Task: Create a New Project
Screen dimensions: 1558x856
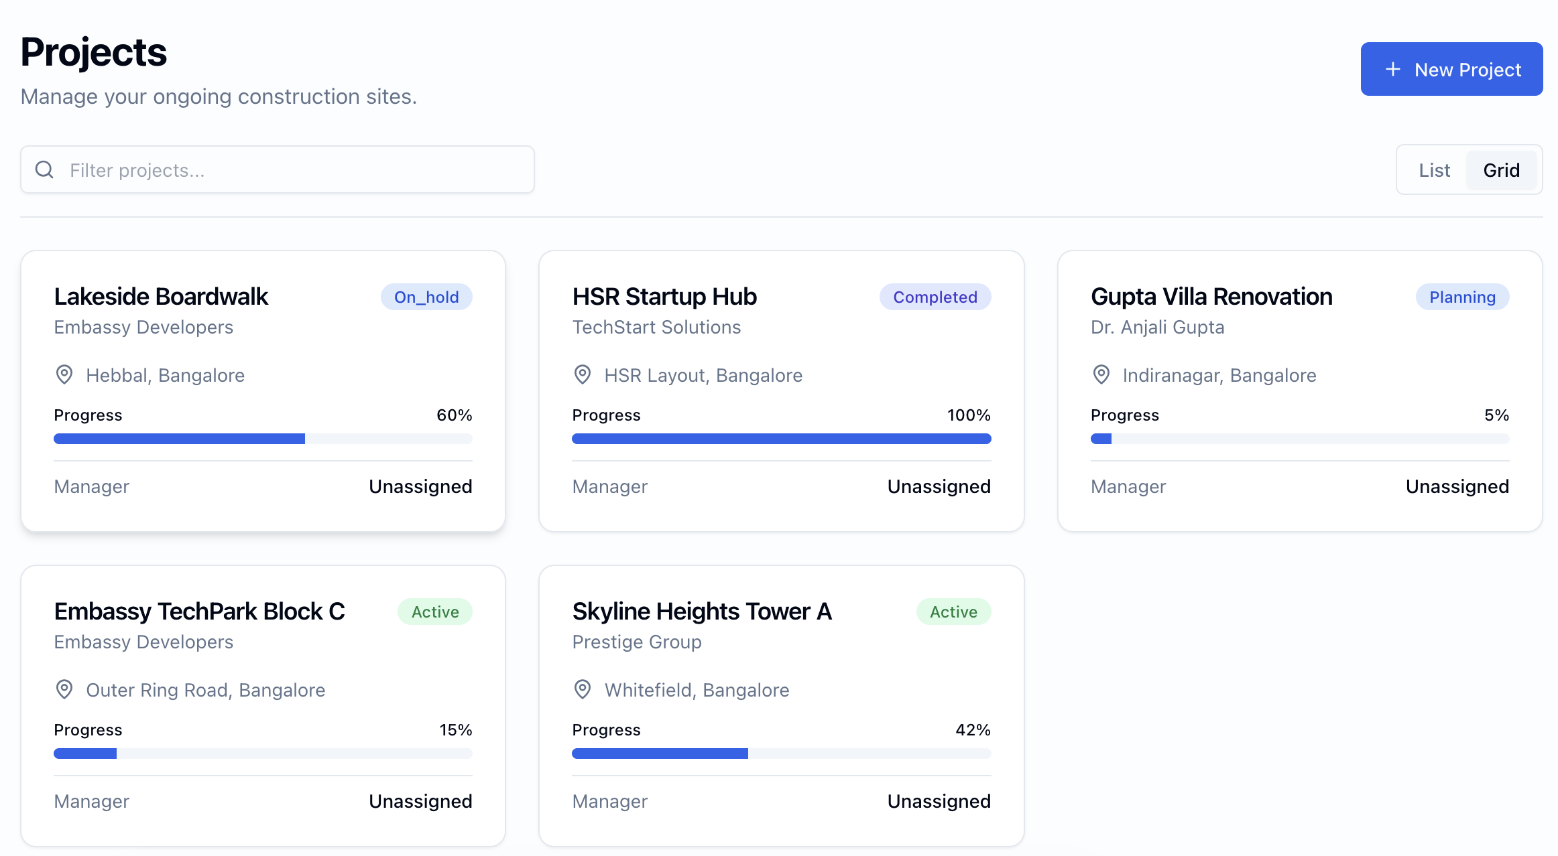Action: pyautogui.click(x=1451, y=70)
